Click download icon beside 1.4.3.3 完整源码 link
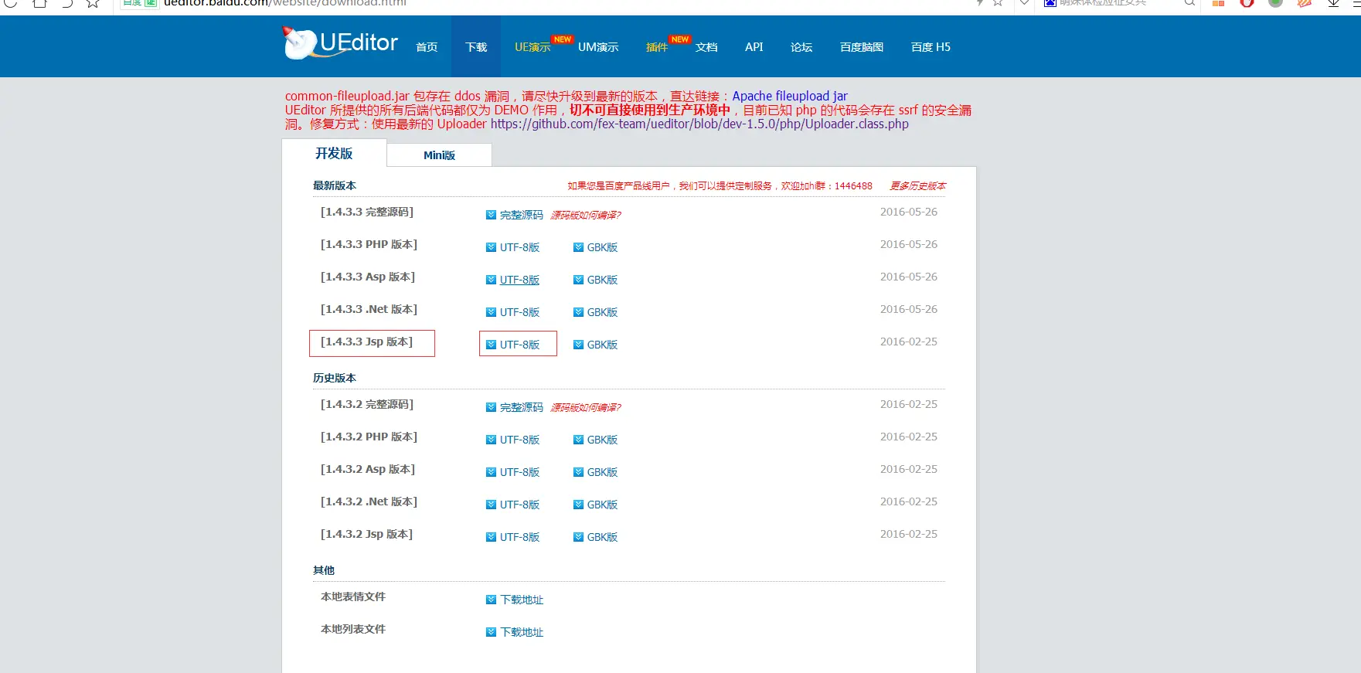This screenshot has width=1361, height=673. pyautogui.click(x=491, y=215)
